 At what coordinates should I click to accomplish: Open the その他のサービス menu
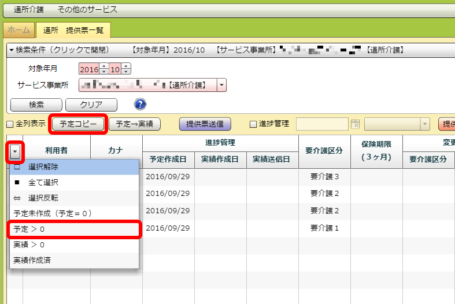87,10
